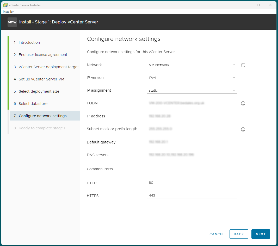Click into the DNS servers field

tap(192, 155)
